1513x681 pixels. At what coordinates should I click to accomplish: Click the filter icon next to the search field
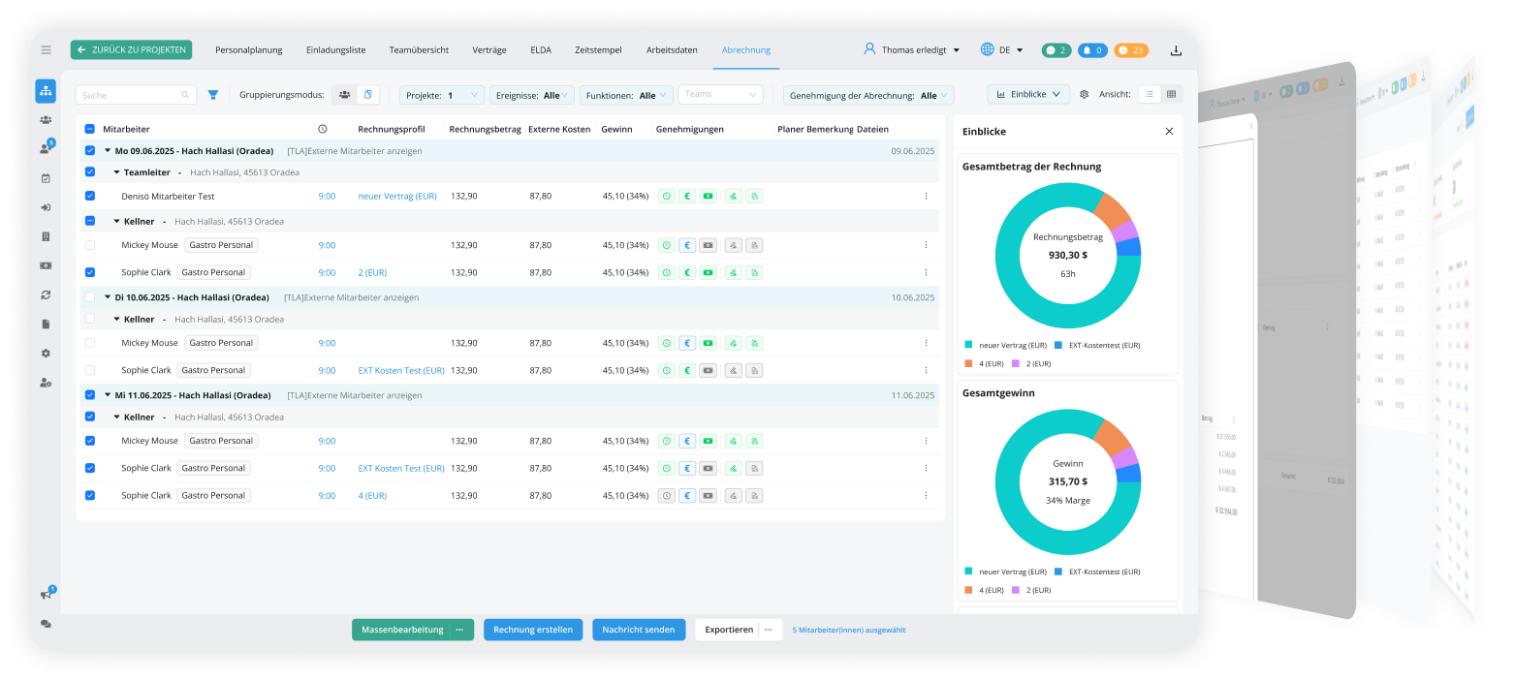(213, 94)
